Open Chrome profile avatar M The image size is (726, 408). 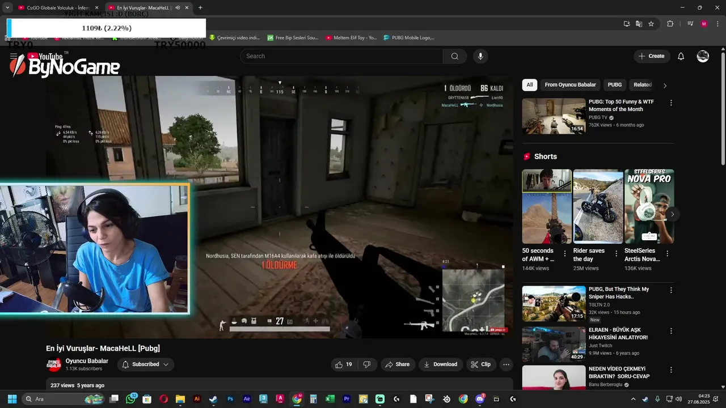tap(704, 24)
